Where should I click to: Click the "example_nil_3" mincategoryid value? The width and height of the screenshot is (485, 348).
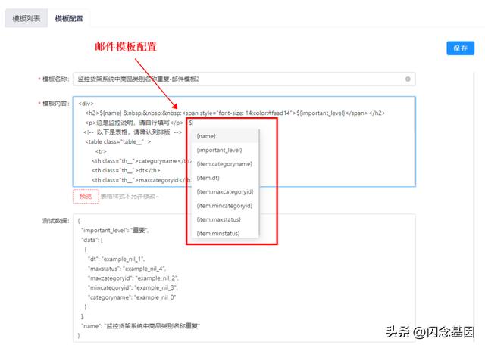[156, 287]
